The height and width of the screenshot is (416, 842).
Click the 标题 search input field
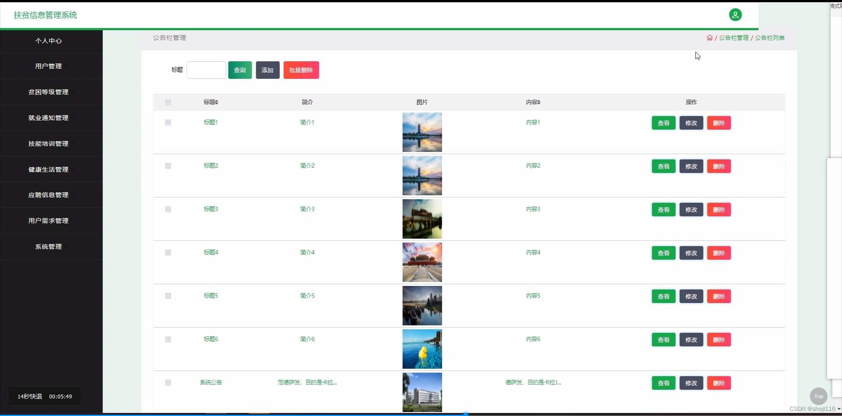(x=206, y=70)
